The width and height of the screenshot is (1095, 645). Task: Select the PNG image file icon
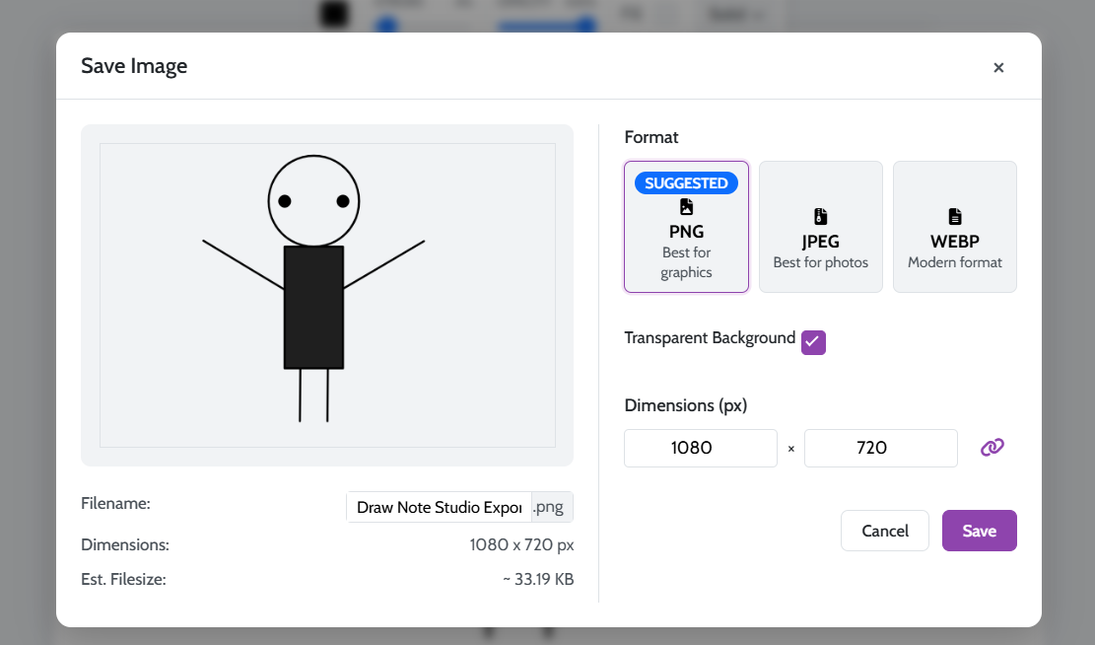(x=685, y=206)
